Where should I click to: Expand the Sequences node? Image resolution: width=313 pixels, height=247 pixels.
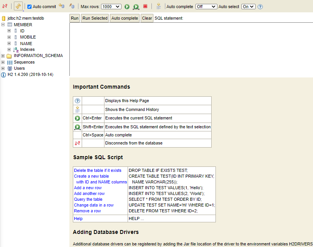[x=3, y=62]
